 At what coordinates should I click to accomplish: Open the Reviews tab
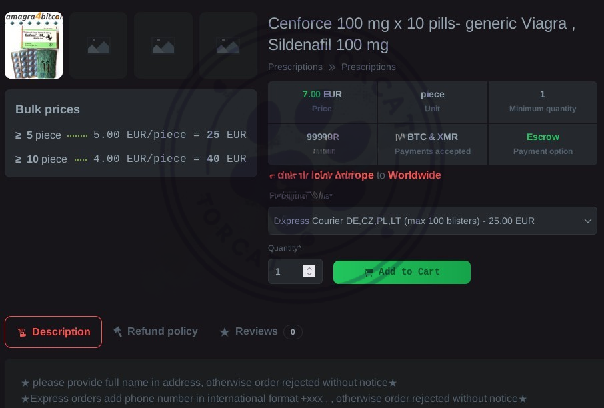[256, 331]
